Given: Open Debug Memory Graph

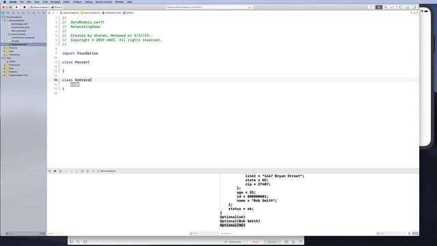Looking at the screenshot, I should pyautogui.click(x=87, y=171).
